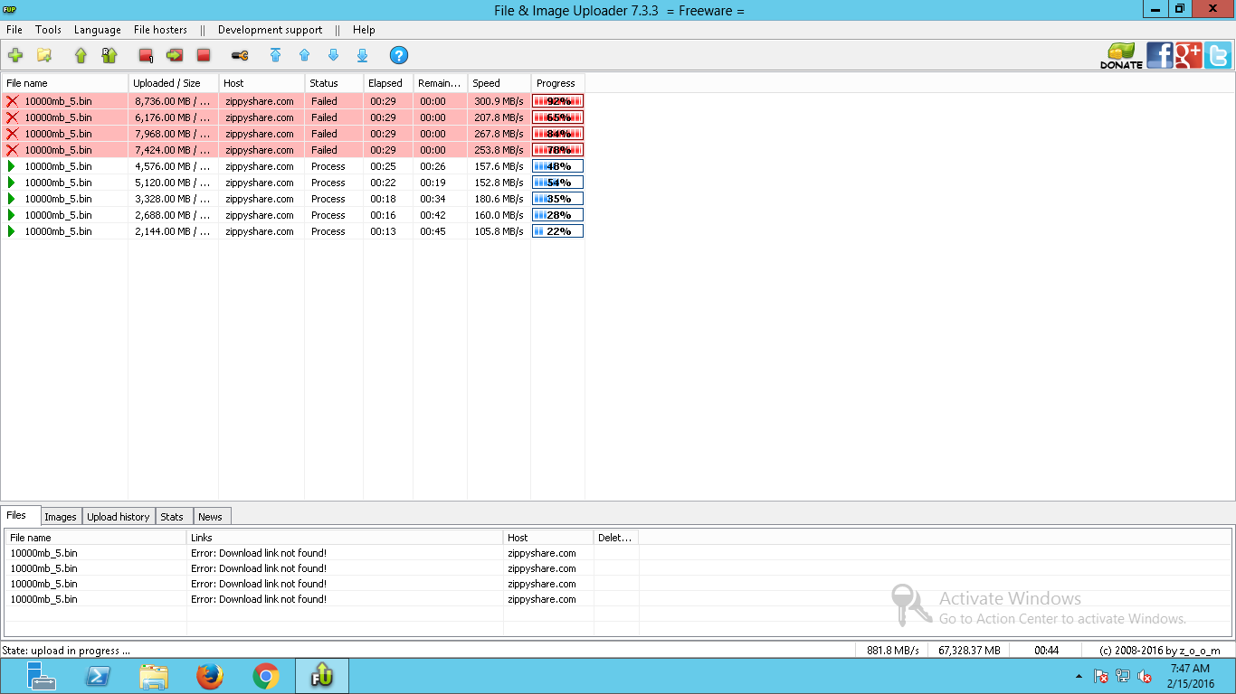Switch to the Stats tab
The image size is (1236, 694).
click(172, 517)
